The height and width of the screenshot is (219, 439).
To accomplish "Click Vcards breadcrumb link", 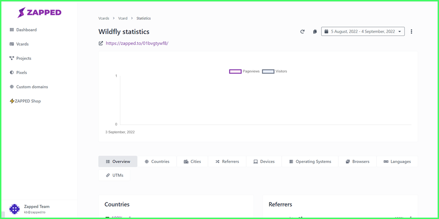I will click(x=104, y=18).
